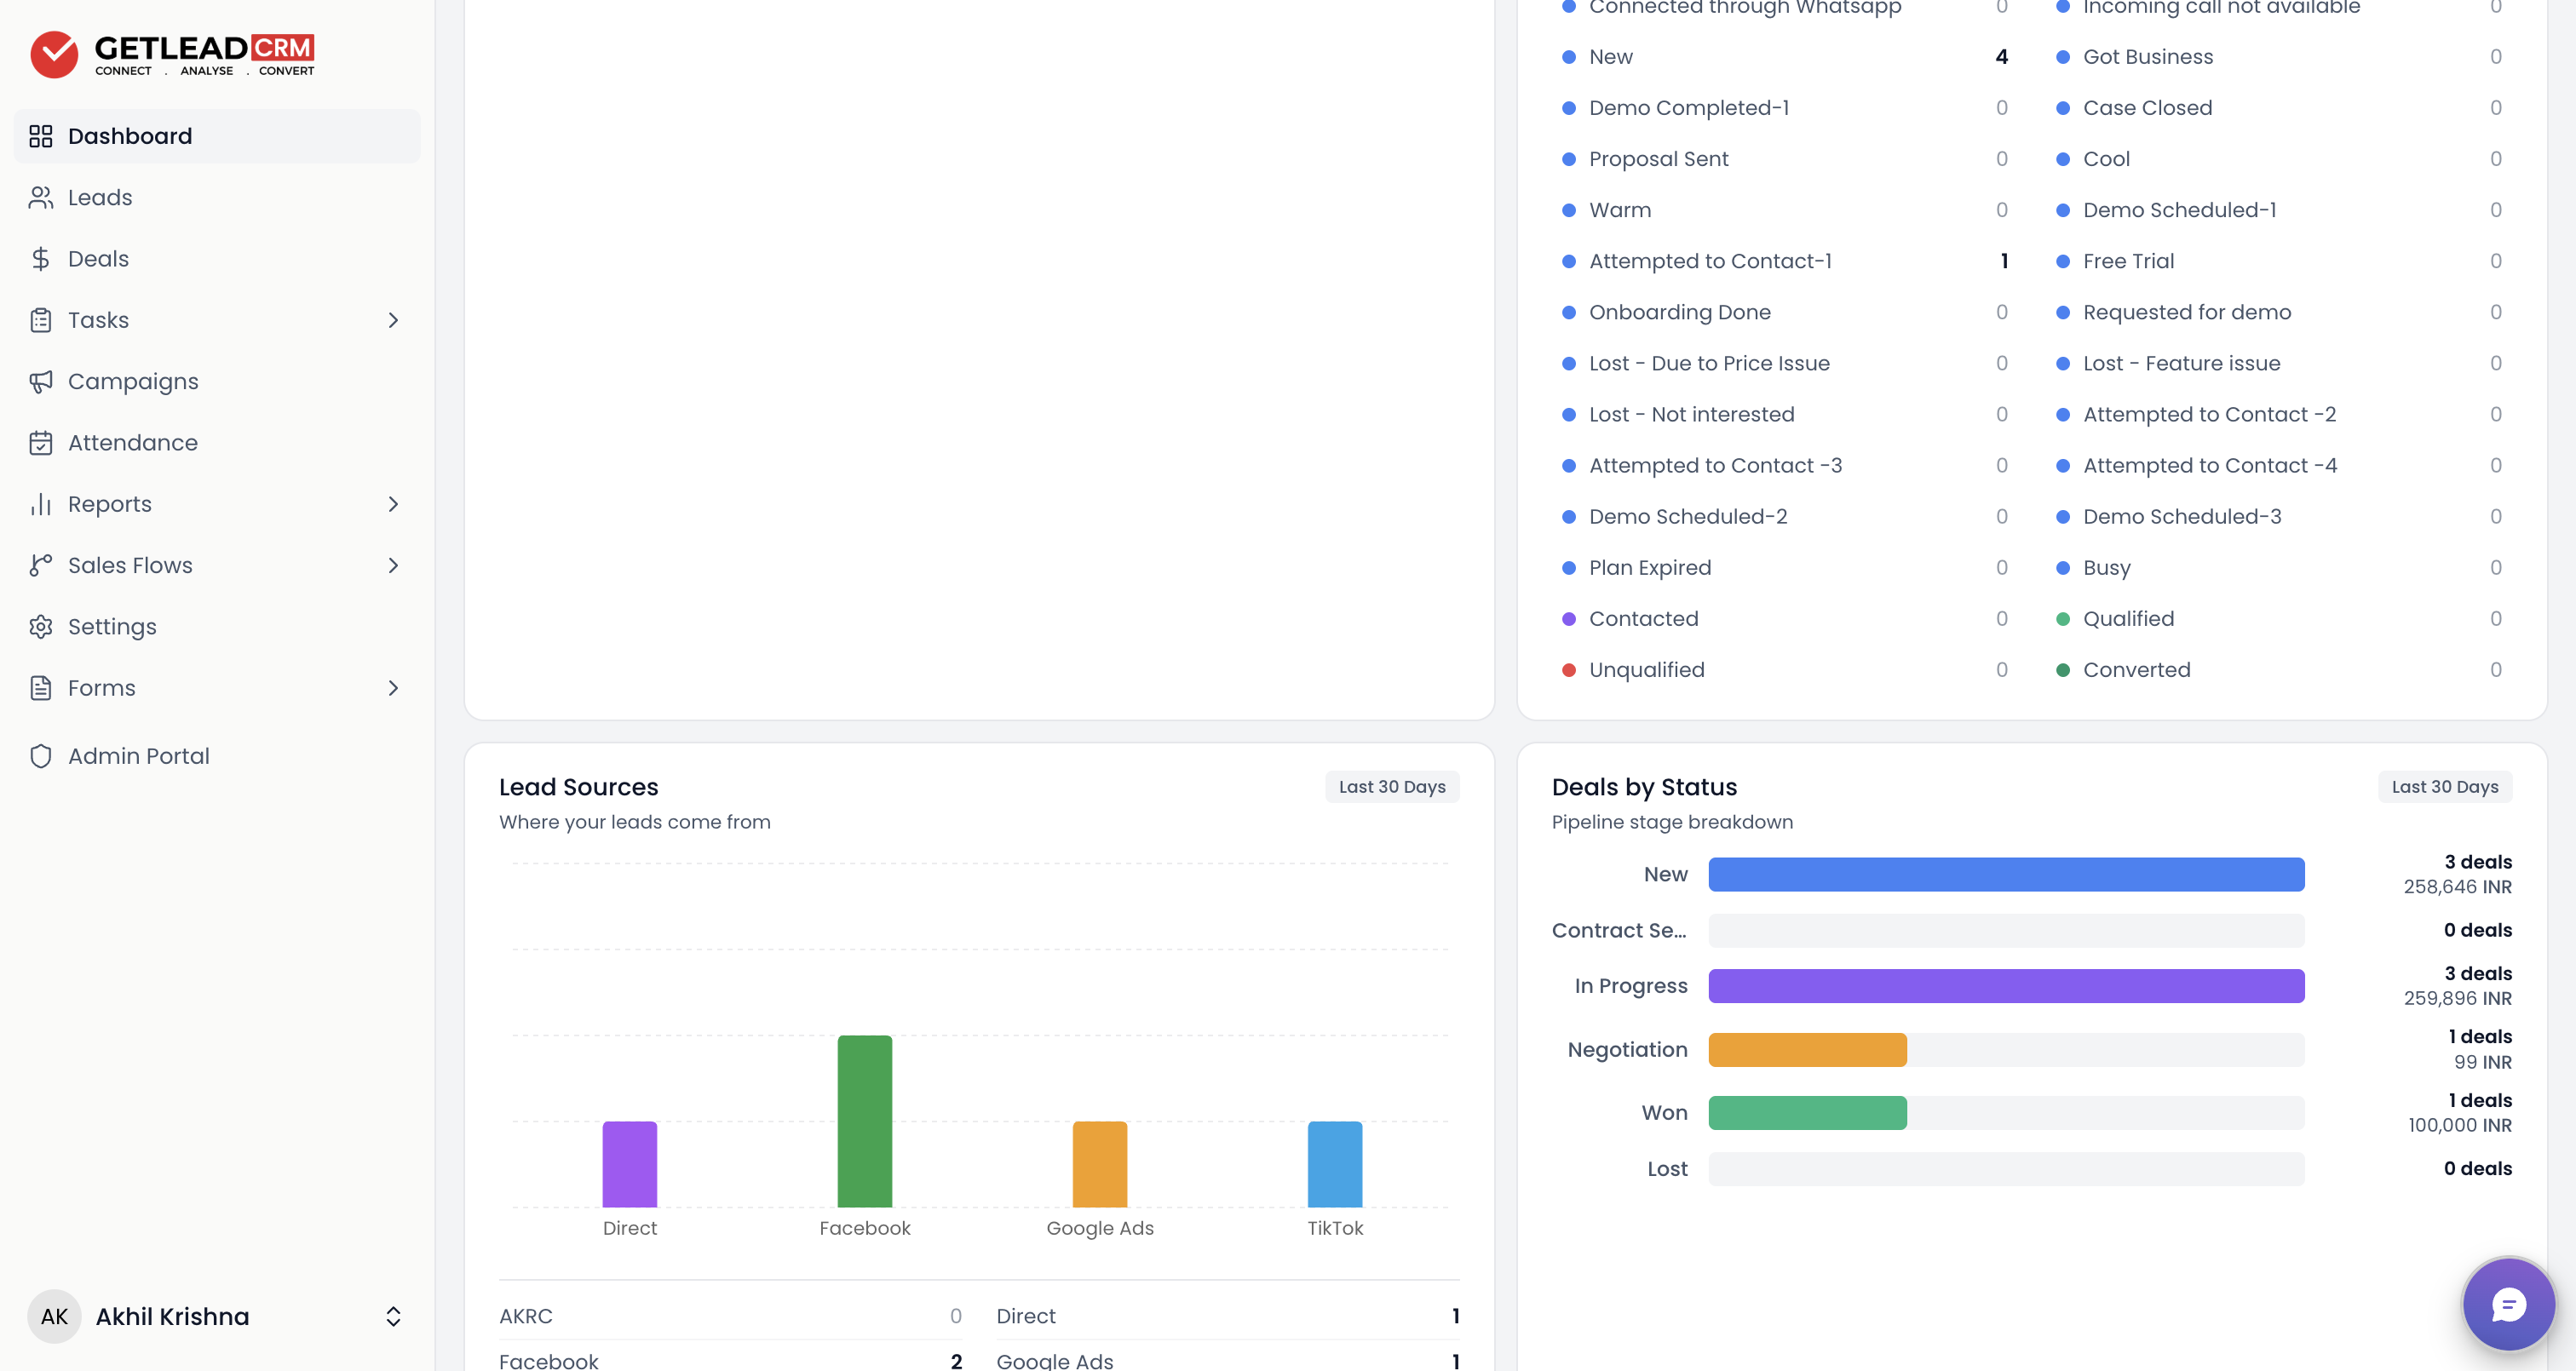Click the Leads people icon
This screenshot has height=1371, width=2576.
tap(40, 197)
